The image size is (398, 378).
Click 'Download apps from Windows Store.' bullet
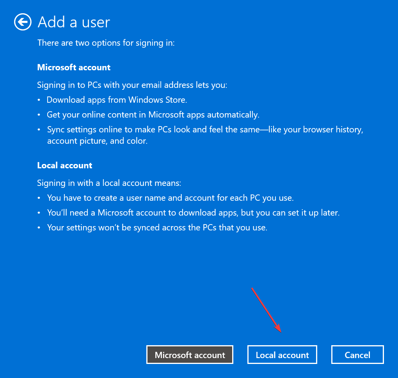tap(117, 100)
